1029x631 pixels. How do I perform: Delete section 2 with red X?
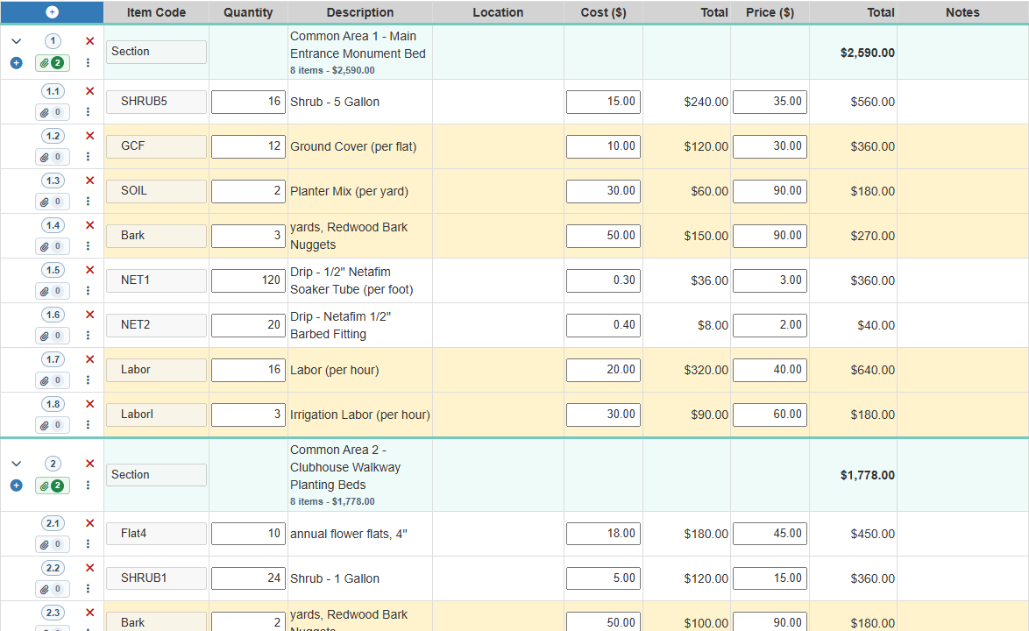[90, 463]
